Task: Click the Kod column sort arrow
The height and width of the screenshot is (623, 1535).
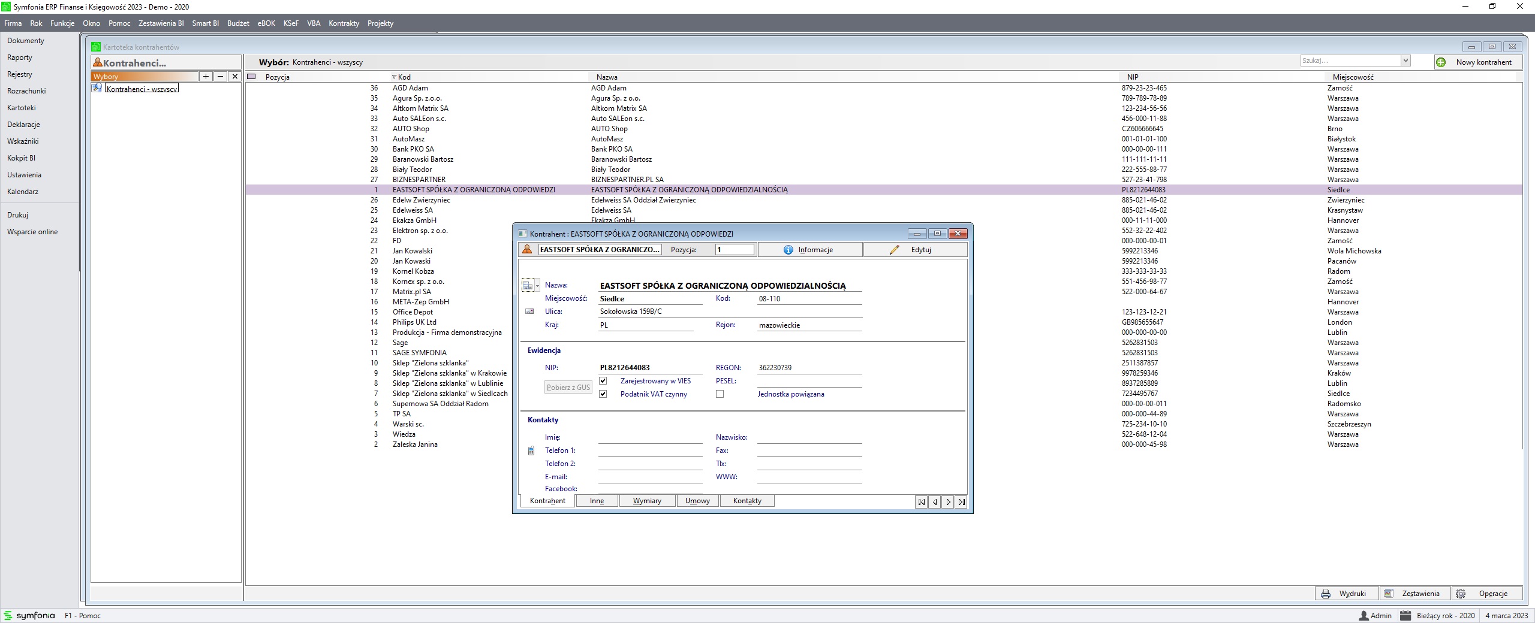Action: (x=394, y=77)
